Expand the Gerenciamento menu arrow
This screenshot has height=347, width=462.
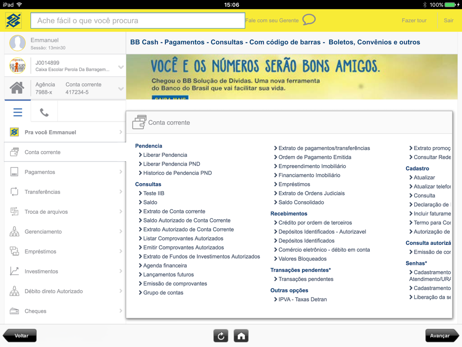point(121,231)
